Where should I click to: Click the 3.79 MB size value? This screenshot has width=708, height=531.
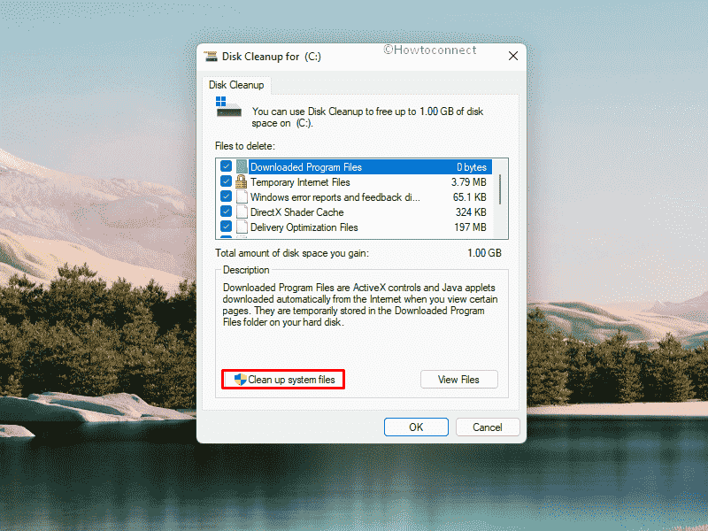(x=469, y=182)
